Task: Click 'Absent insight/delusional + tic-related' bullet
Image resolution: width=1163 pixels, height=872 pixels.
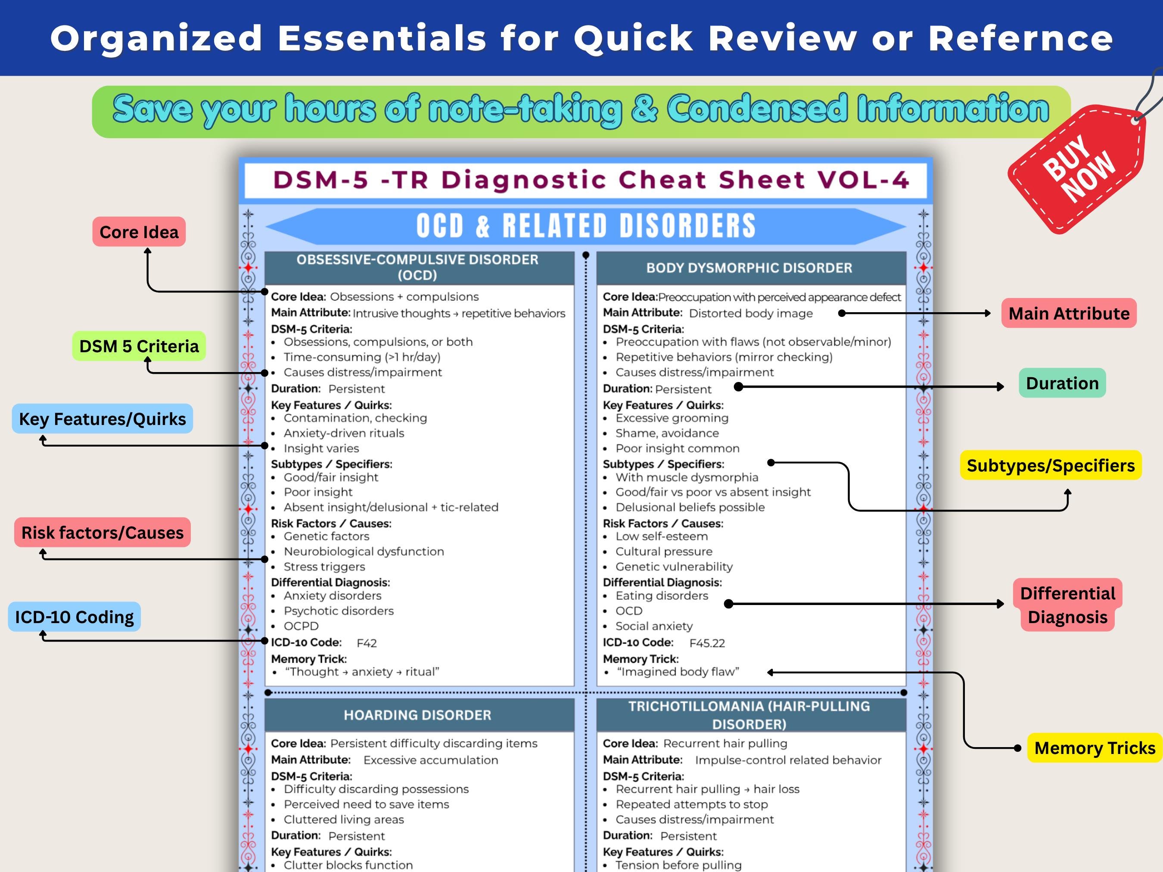Action: tap(391, 507)
